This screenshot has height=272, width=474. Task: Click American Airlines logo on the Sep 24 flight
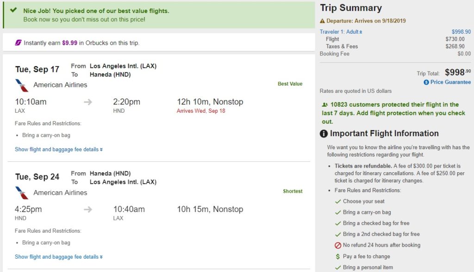[x=22, y=193]
